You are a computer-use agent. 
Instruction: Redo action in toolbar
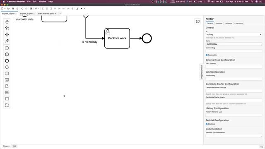click(26, 8)
